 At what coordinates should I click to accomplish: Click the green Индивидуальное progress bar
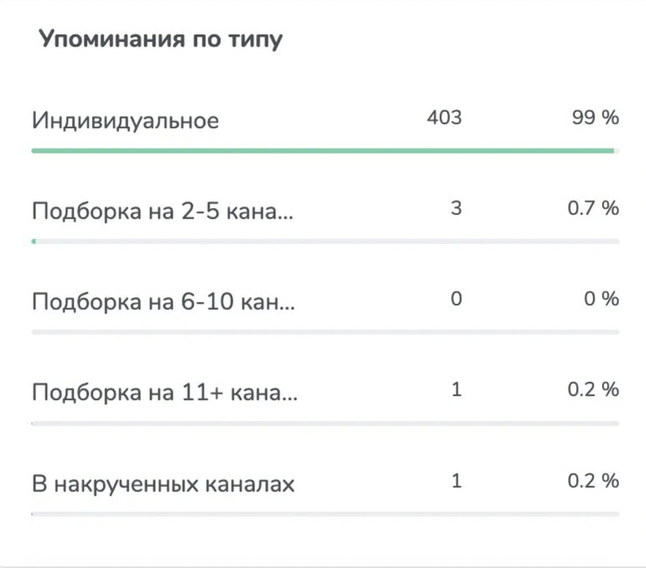(323, 151)
